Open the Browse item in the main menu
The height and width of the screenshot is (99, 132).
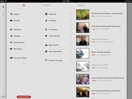[x=24, y=21]
